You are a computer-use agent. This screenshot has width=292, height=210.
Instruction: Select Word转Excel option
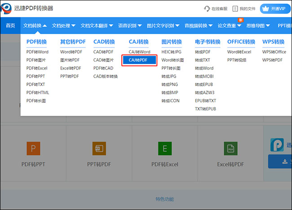coord(239,52)
